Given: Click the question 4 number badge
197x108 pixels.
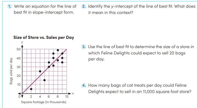Looking at the screenshot, I should [x=84, y=85].
